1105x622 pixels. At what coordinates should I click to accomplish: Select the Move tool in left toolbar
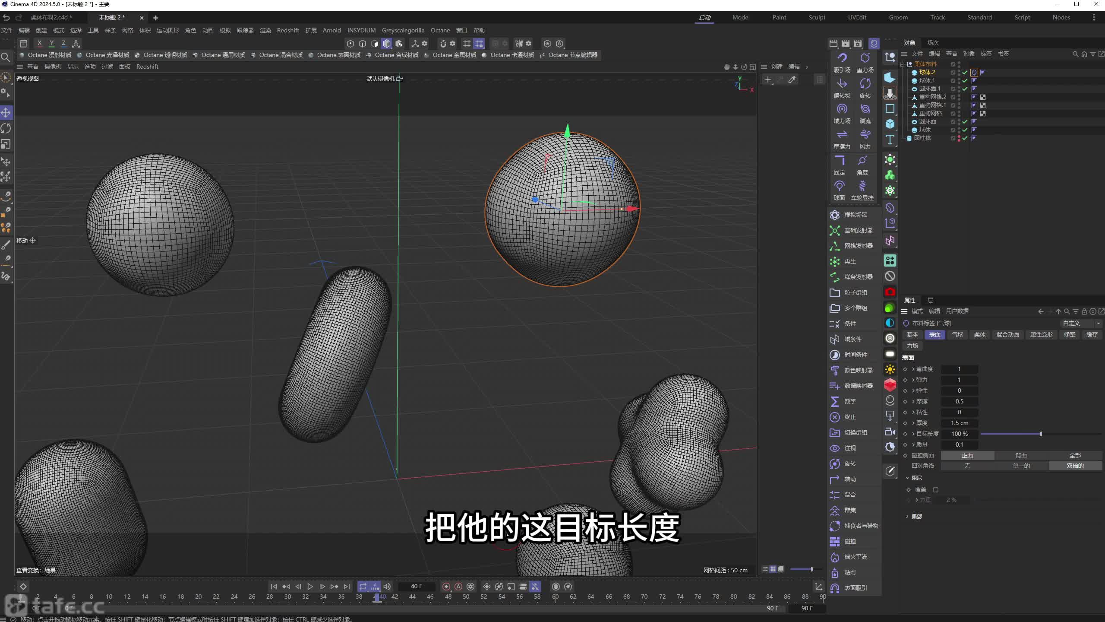point(6,113)
